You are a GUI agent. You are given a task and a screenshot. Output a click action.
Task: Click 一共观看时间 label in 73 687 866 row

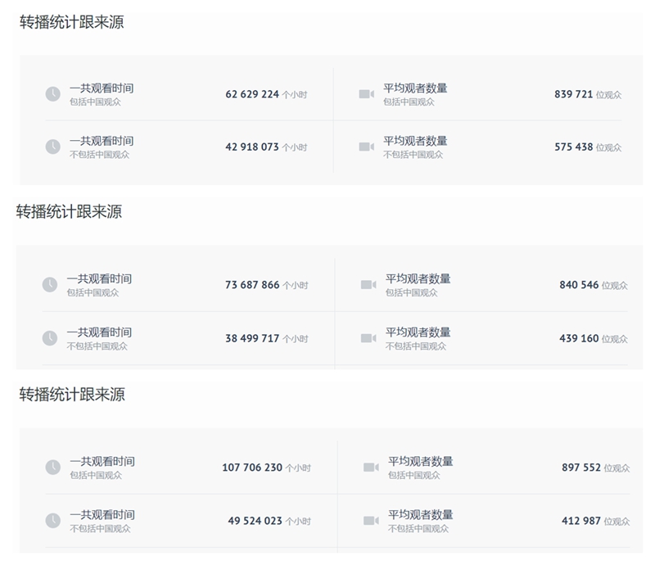[x=99, y=279]
